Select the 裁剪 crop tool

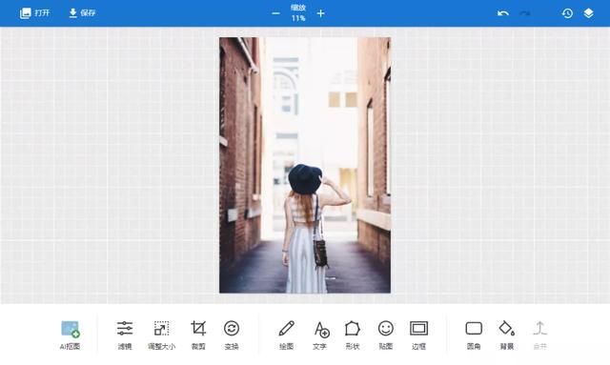click(198, 335)
